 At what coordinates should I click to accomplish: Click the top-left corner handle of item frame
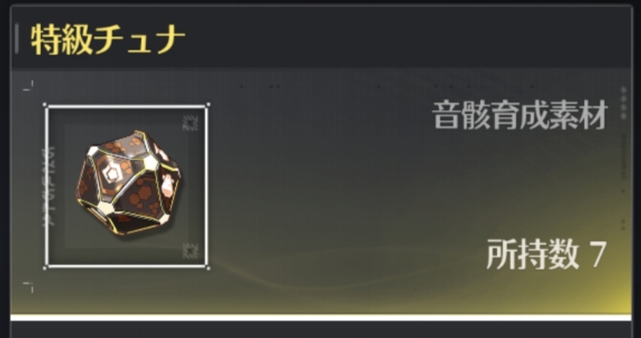tap(44, 105)
